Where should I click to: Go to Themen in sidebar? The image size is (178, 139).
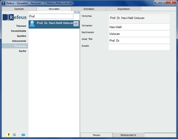coord(21,26)
